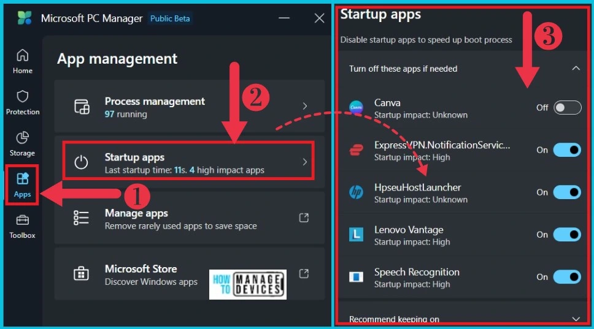This screenshot has height=329, width=594.
Task: Click the Manage apps external link icon
Action: pyautogui.click(x=304, y=217)
